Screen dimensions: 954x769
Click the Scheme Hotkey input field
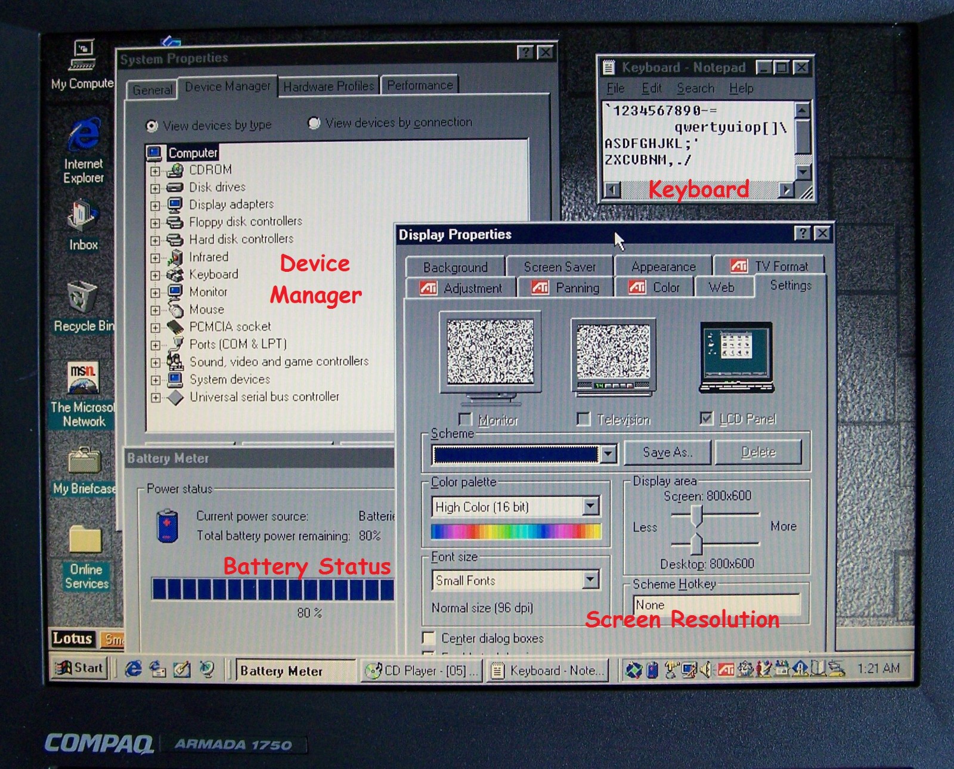tap(716, 604)
